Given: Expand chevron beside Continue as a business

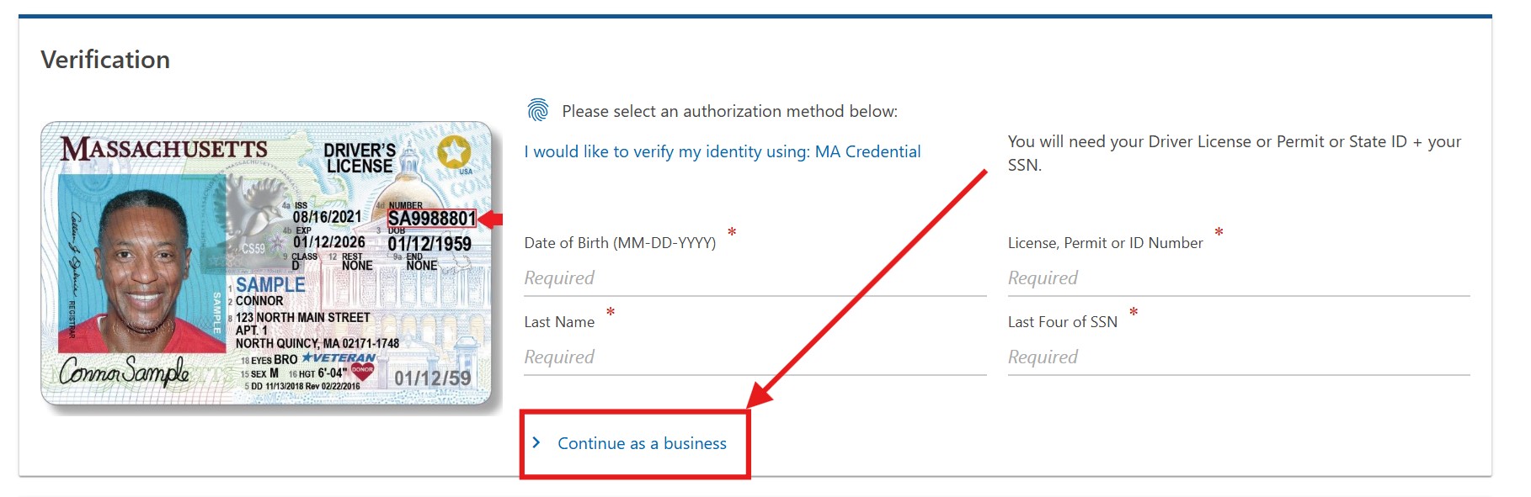Looking at the screenshot, I should 536,442.
